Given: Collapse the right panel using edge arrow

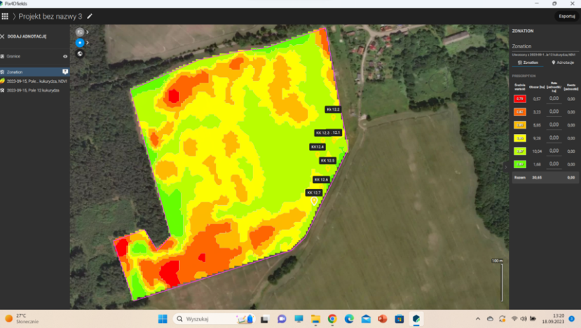Looking at the screenshot, I should (x=507, y=168).
